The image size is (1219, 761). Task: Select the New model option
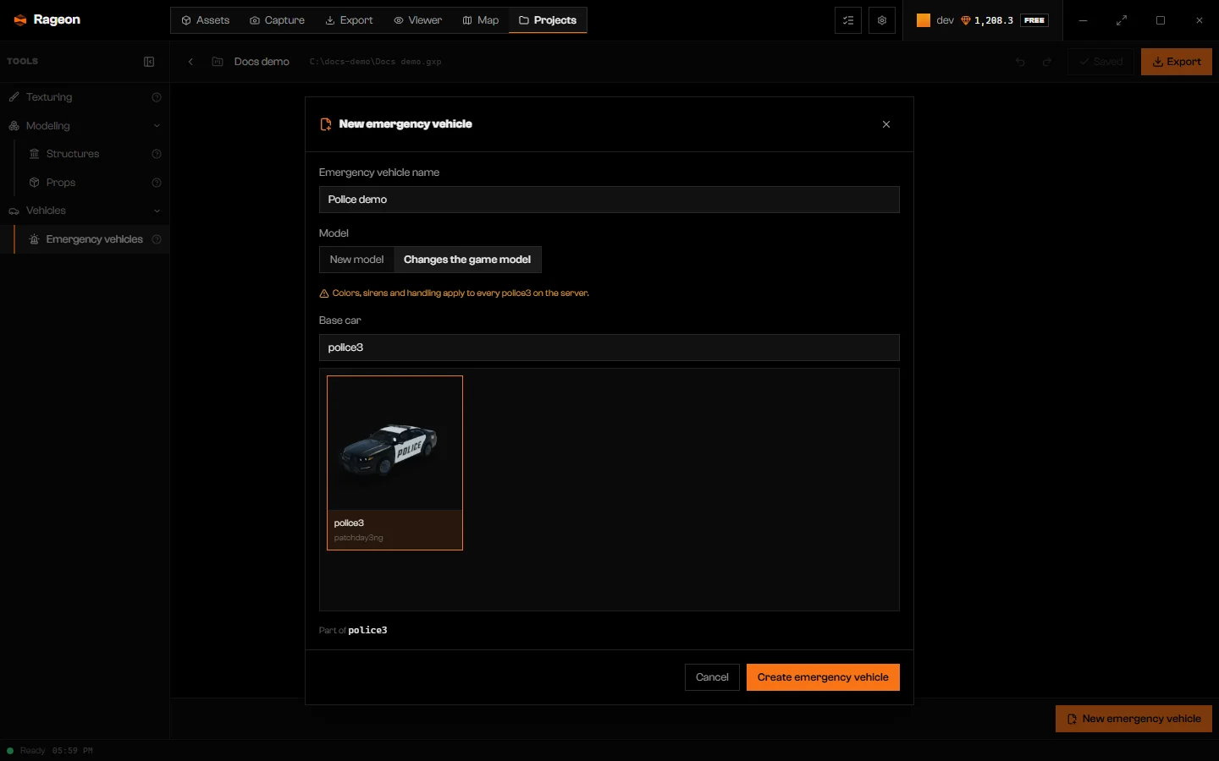pyautogui.click(x=356, y=260)
